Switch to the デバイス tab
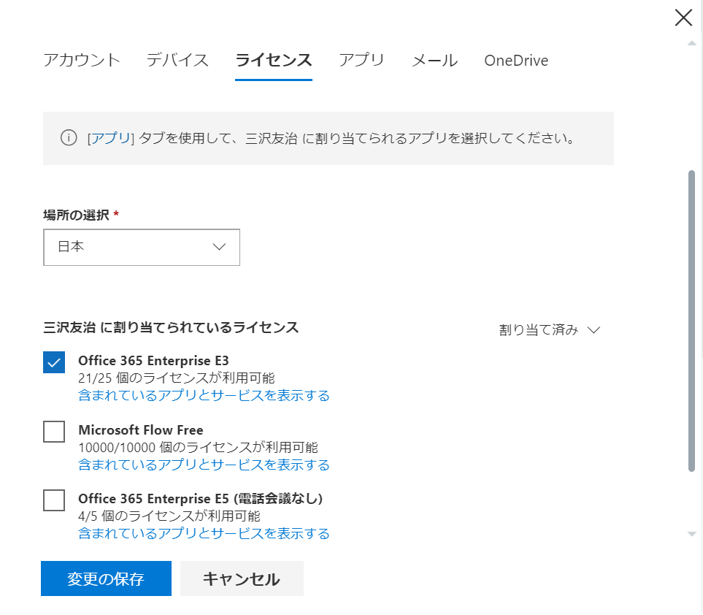 177,60
